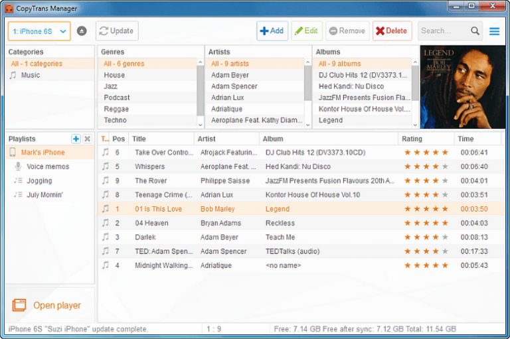Sort tracks by Title column header
510x339 pixels.
coord(161,139)
